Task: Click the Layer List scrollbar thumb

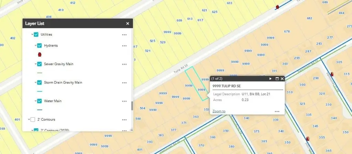Action: (x=132, y=106)
